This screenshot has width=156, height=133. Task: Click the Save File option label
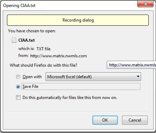click(x=31, y=86)
